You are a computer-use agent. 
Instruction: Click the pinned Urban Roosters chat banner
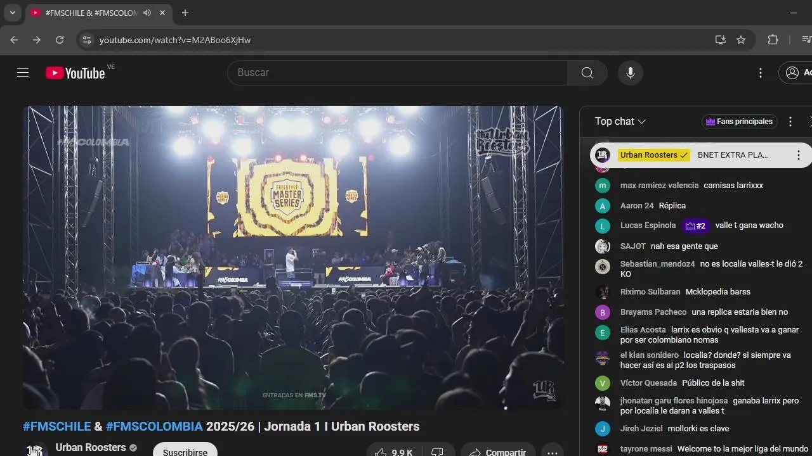click(x=700, y=155)
